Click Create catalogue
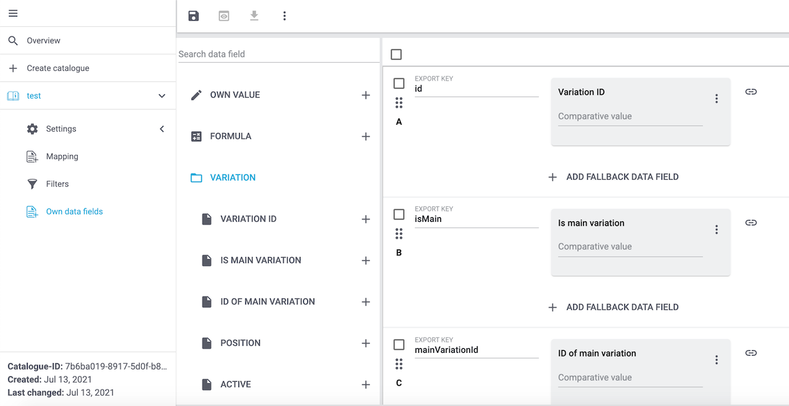Viewport: 789px width, 406px height. [88, 68]
